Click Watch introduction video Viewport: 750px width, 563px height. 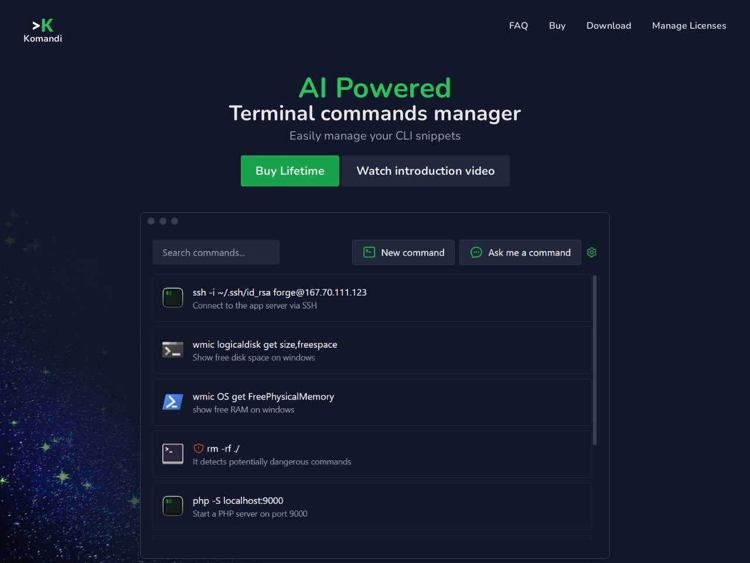tap(425, 171)
